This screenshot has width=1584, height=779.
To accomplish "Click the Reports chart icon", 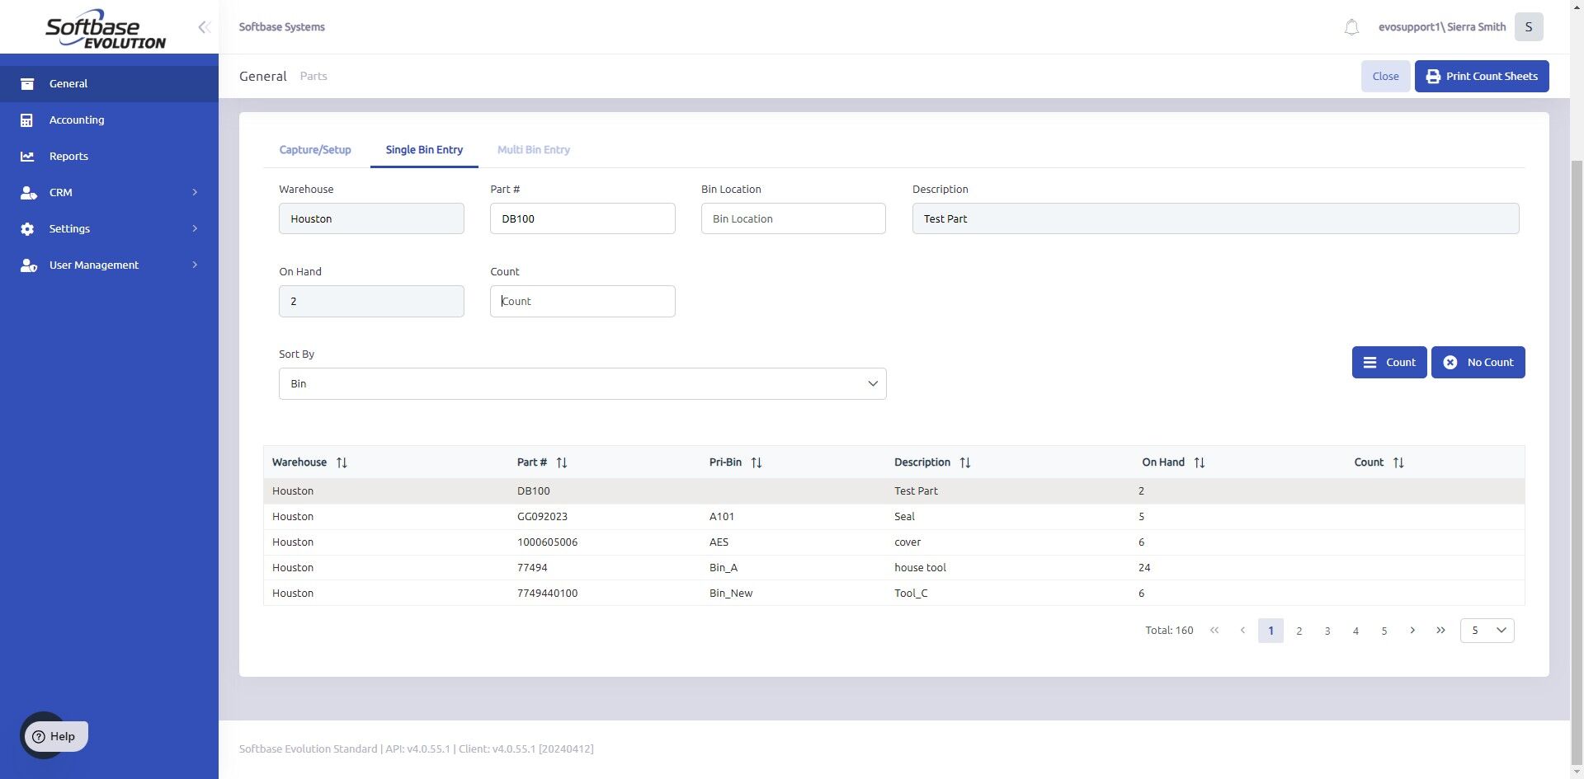I will tap(27, 157).
